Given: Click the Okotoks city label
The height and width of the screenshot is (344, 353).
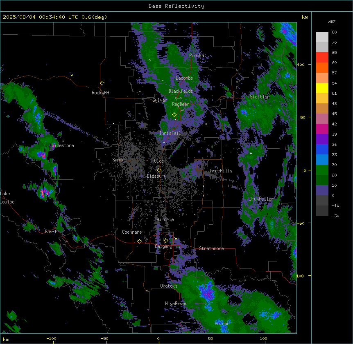Looking at the screenshot, I should pos(169,286).
